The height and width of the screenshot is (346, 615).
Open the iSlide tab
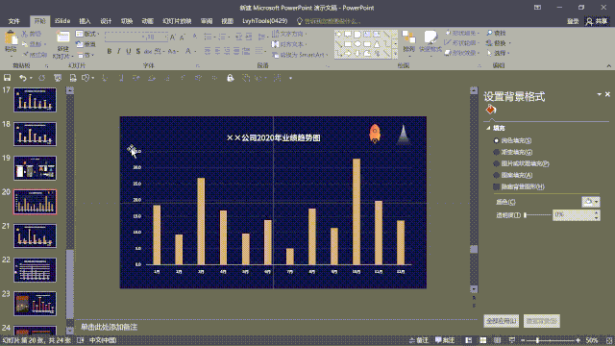pyautogui.click(x=62, y=21)
